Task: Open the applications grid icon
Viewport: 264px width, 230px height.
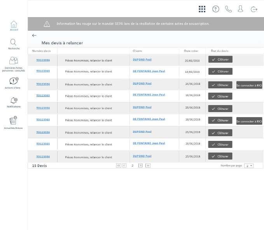Action: coord(202,9)
